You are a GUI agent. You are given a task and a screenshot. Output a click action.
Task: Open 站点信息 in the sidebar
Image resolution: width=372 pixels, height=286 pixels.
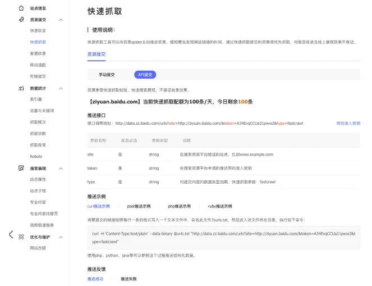[38, 8]
